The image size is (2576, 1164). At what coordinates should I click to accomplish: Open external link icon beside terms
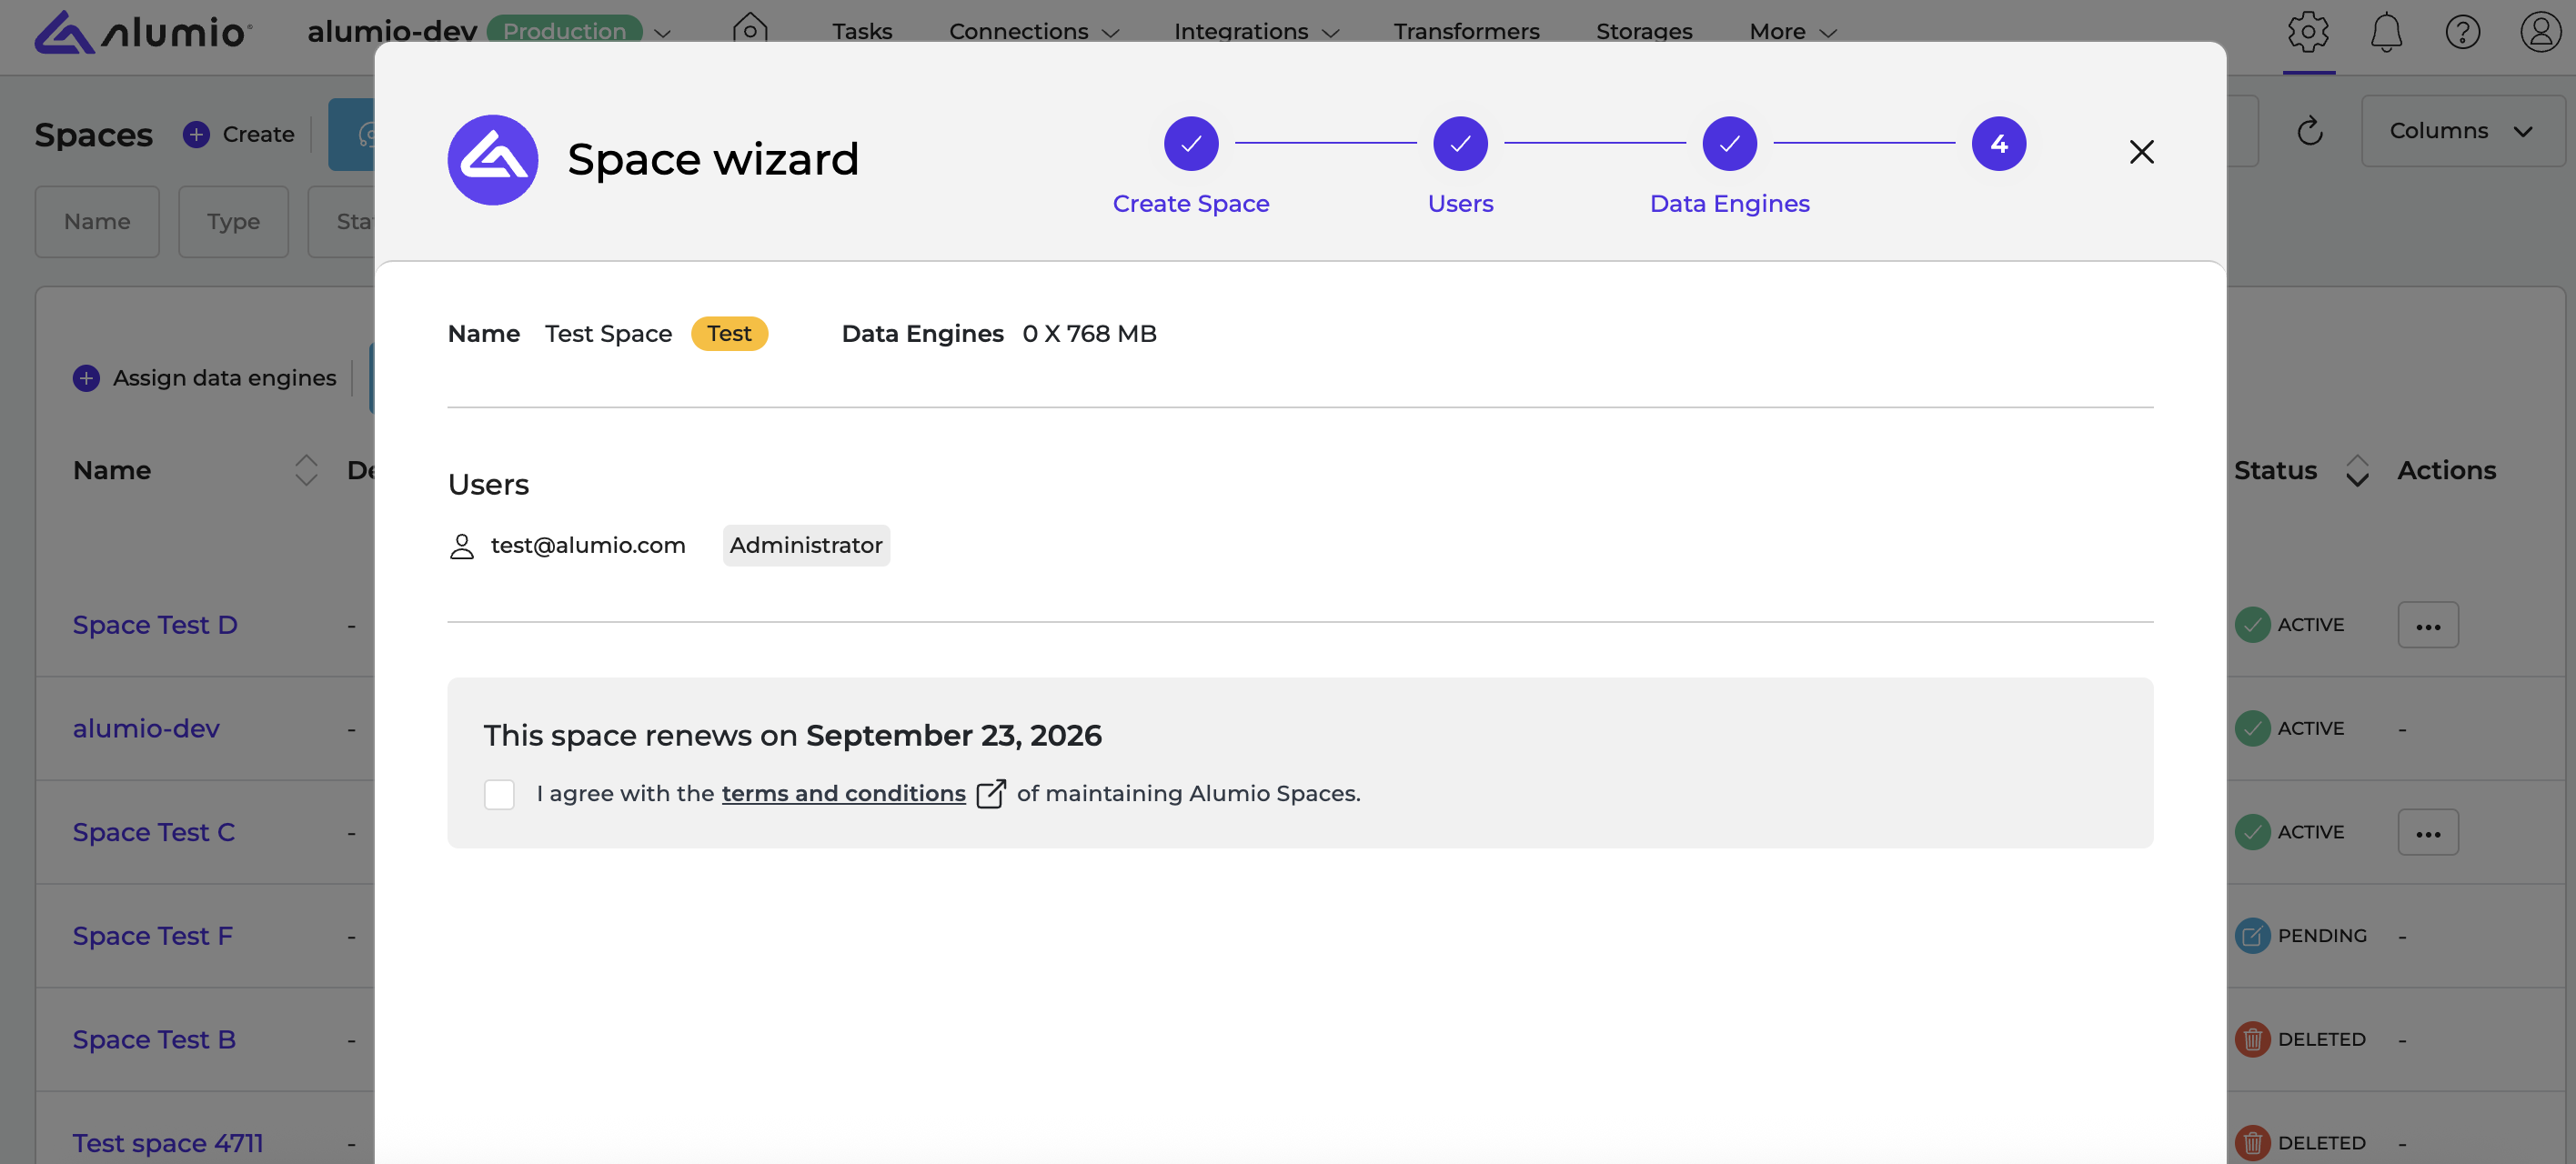click(x=990, y=793)
